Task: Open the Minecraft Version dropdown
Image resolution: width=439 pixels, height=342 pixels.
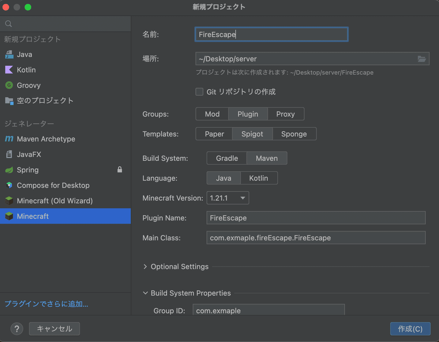Action: click(228, 198)
